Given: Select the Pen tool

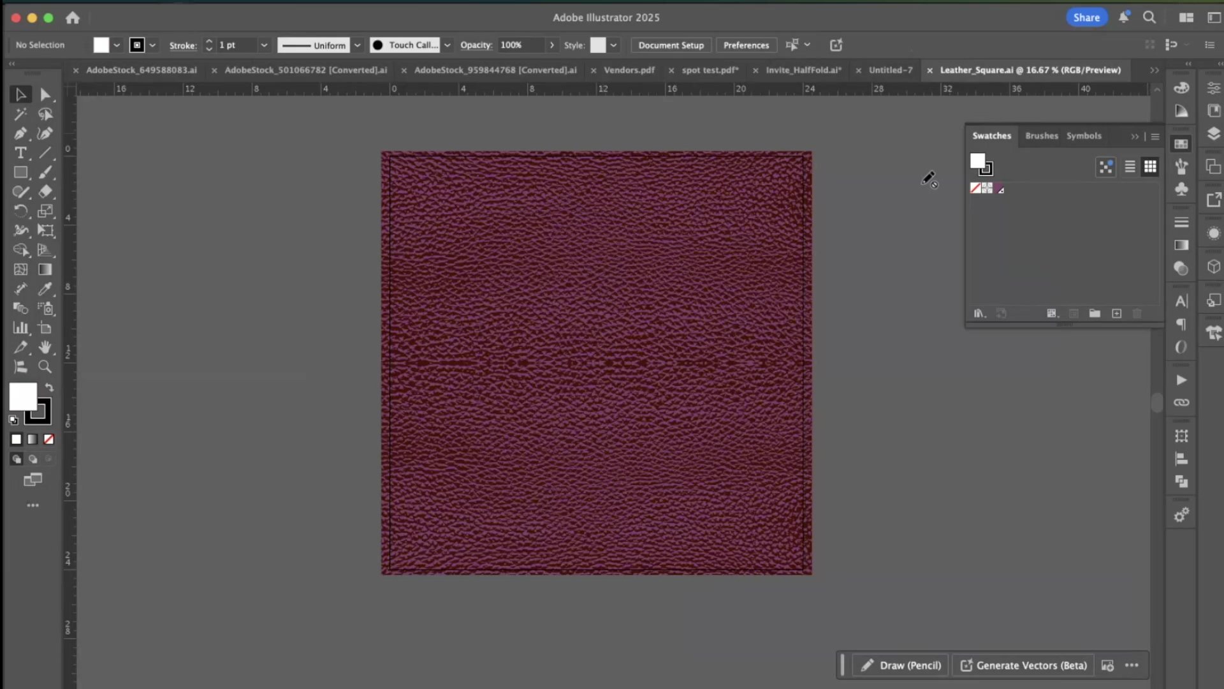Looking at the screenshot, I should click(20, 133).
